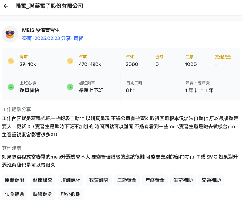Select the 交通補助 benefit tag
This screenshot has height=201, width=243.
click(211, 180)
